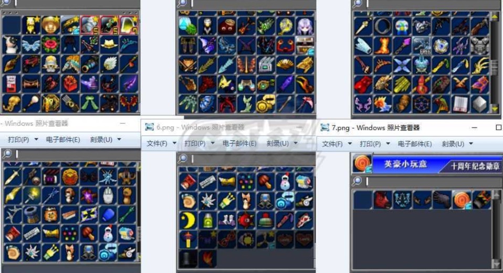The width and height of the screenshot is (503, 273).
Task: Switch to the 十周年纪念勋章 tab
Action: [x=475, y=166]
